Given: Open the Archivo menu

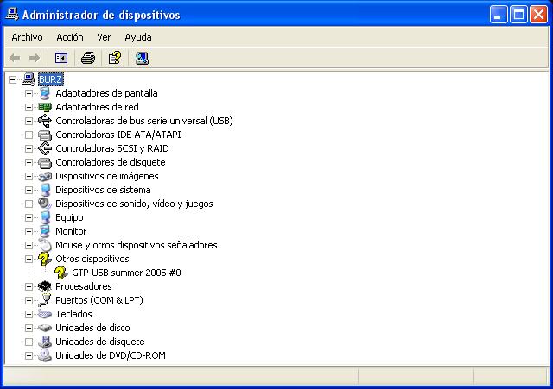Looking at the screenshot, I should pos(27,37).
